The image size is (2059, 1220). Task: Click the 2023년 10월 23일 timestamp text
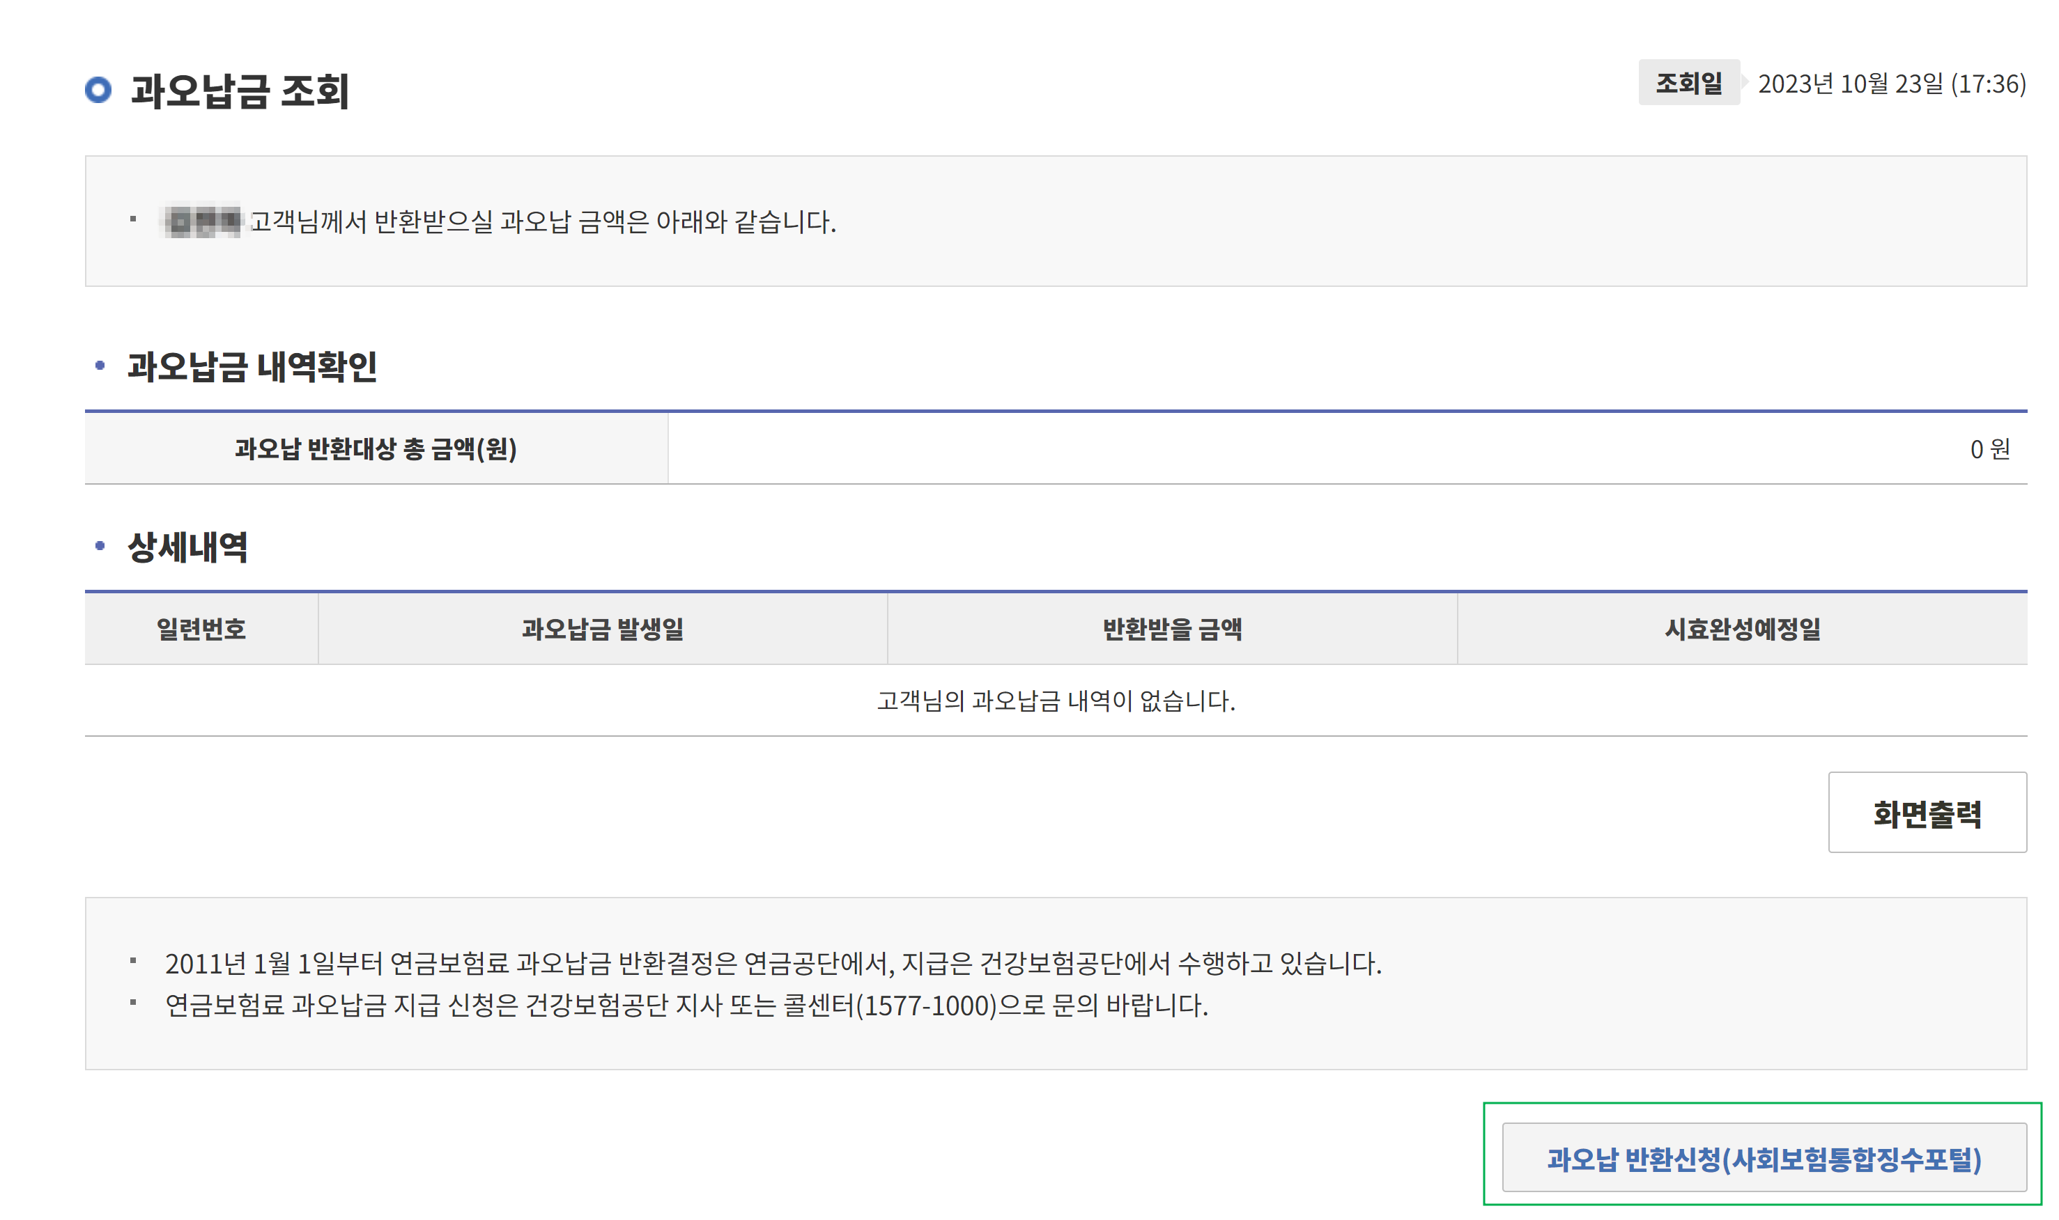(x=1890, y=84)
